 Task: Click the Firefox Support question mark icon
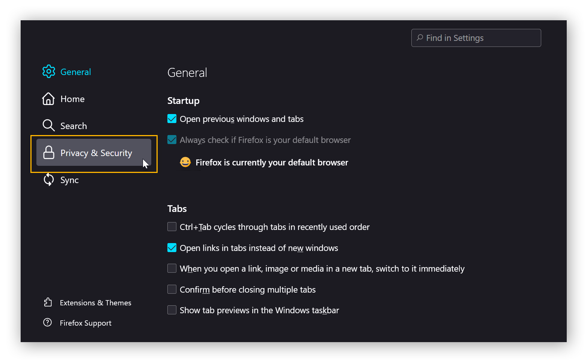[x=47, y=322]
